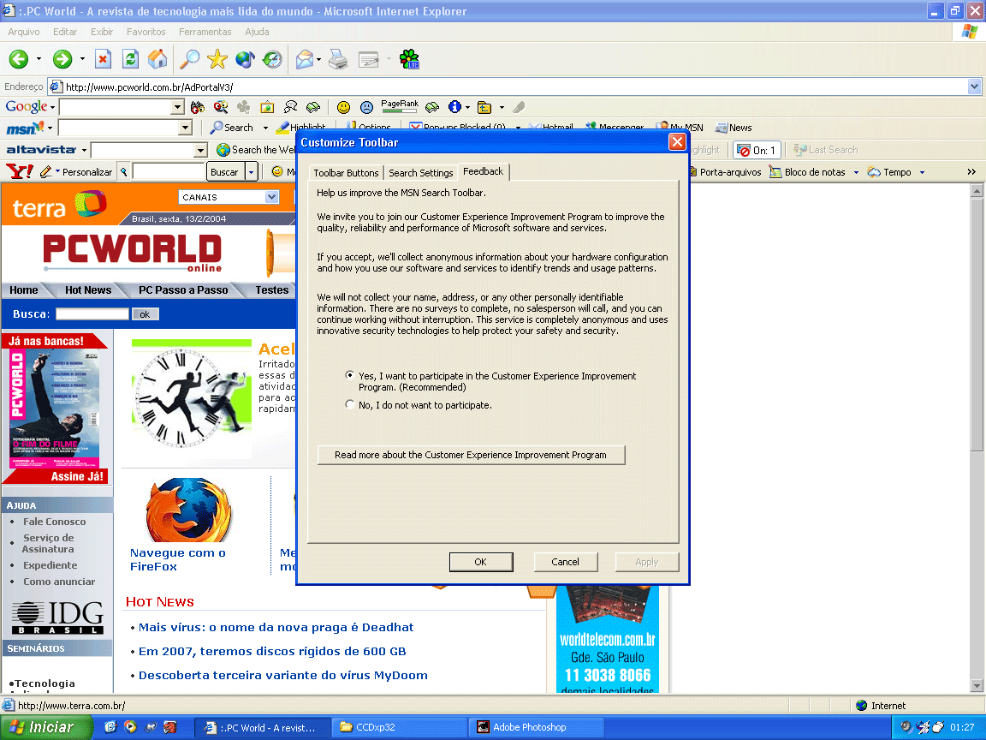This screenshot has height=740, width=986.
Task: Click the Yahoo Y! logo
Action: (19, 171)
